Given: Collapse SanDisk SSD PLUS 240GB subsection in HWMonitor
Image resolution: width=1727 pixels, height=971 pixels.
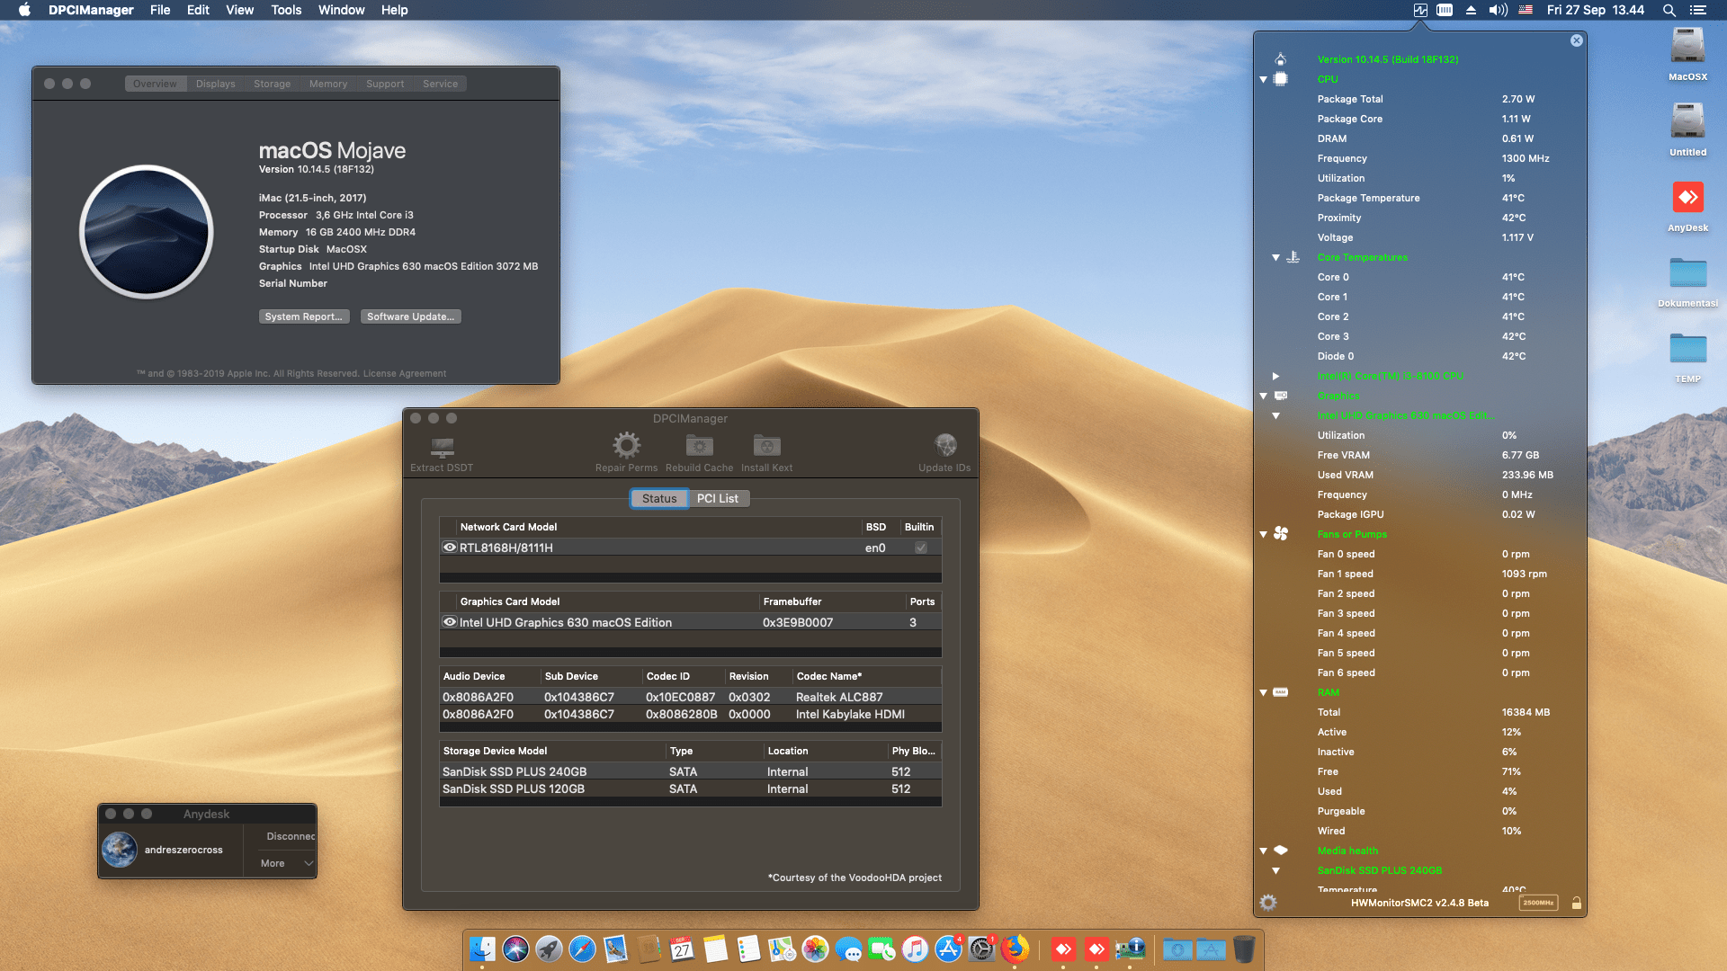Looking at the screenshot, I should pyautogui.click(x=1275, y=870).
